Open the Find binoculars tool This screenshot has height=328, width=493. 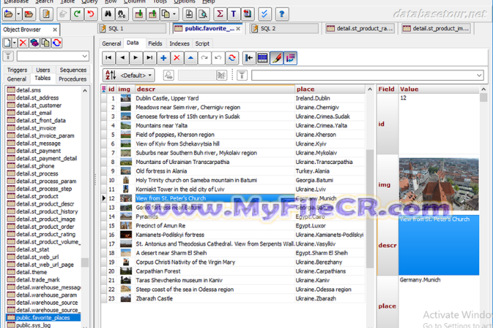click(x=108, y=14)
